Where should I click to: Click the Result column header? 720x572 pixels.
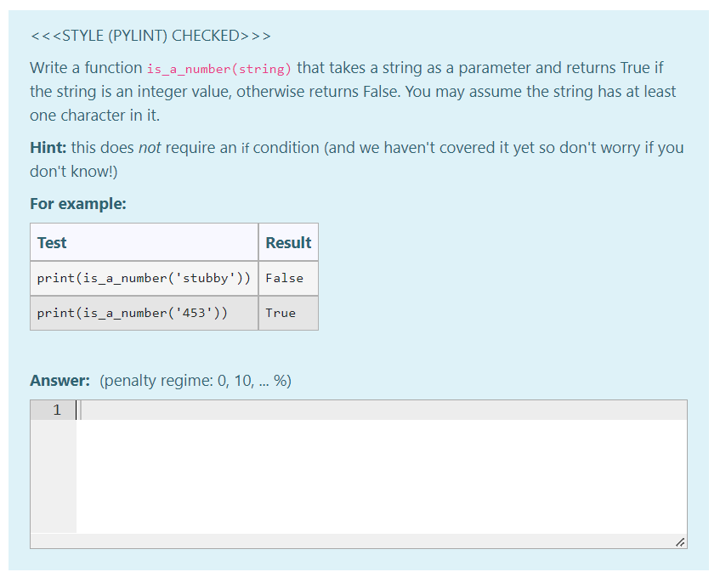click(288, 241)
